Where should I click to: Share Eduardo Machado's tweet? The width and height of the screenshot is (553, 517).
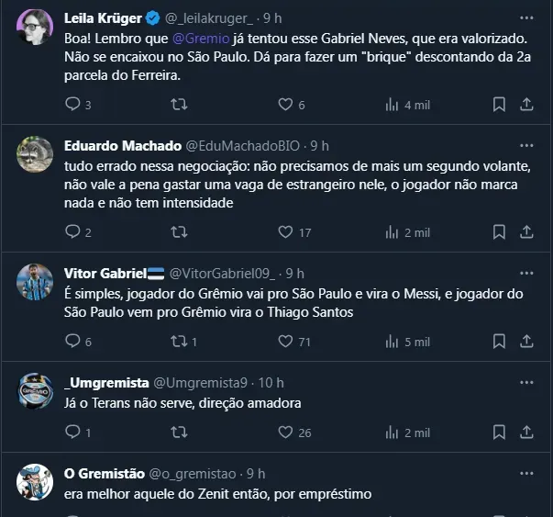(x=526, y=232)
